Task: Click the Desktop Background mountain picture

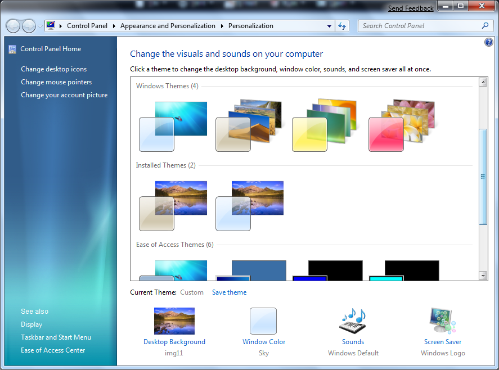Action: (174, 321)
